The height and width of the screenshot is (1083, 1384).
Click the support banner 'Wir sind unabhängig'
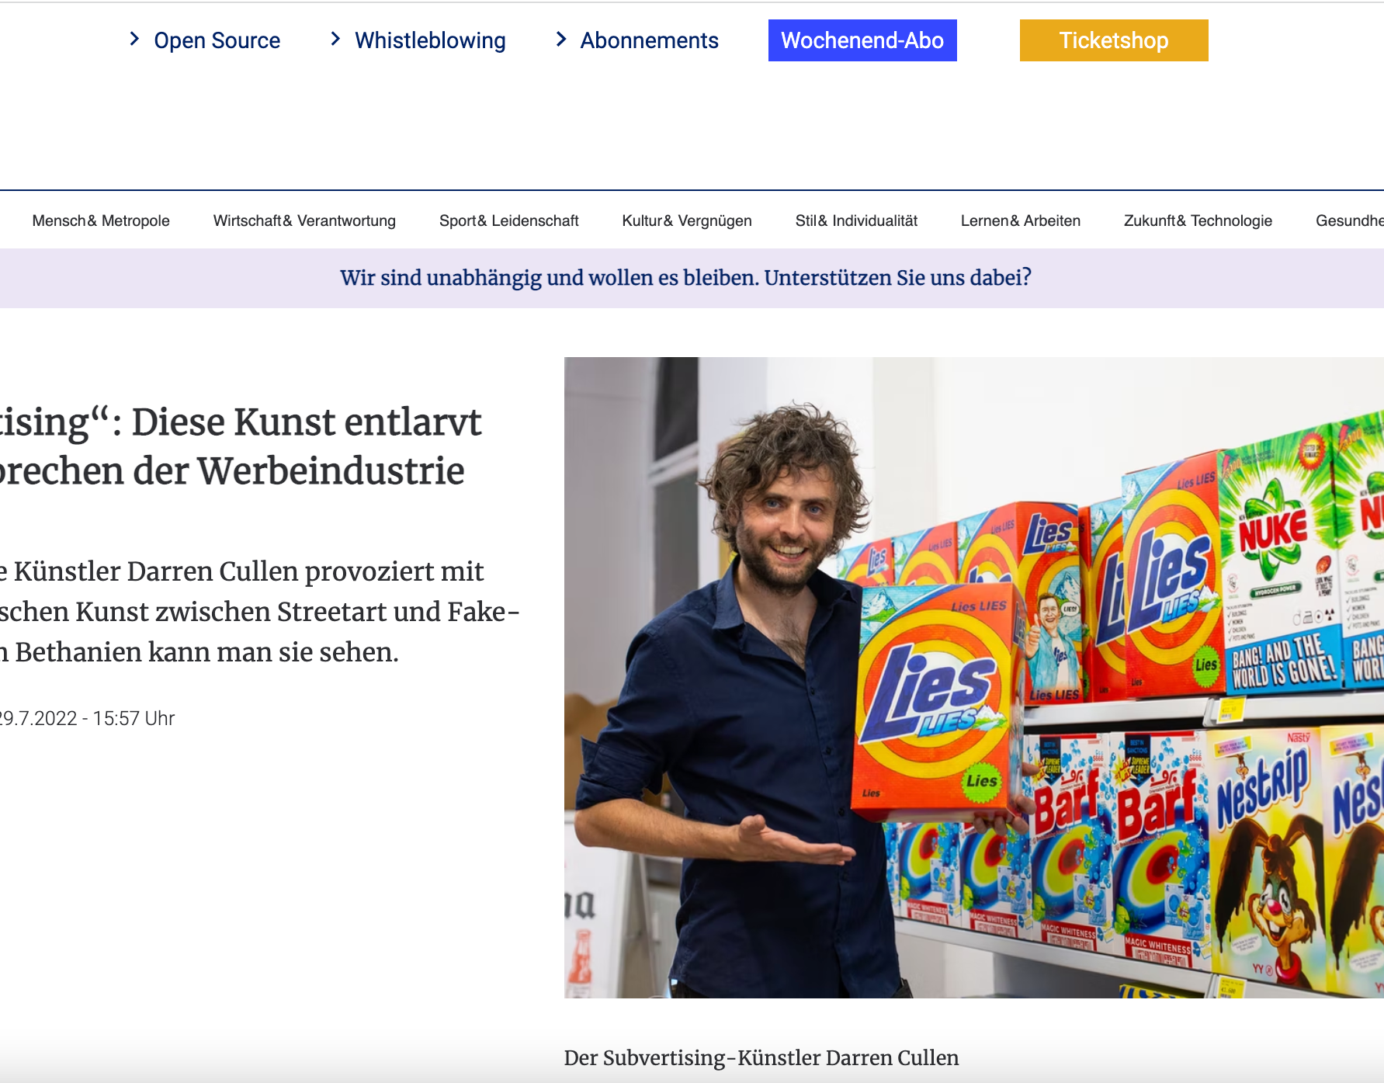pos(685,278)
